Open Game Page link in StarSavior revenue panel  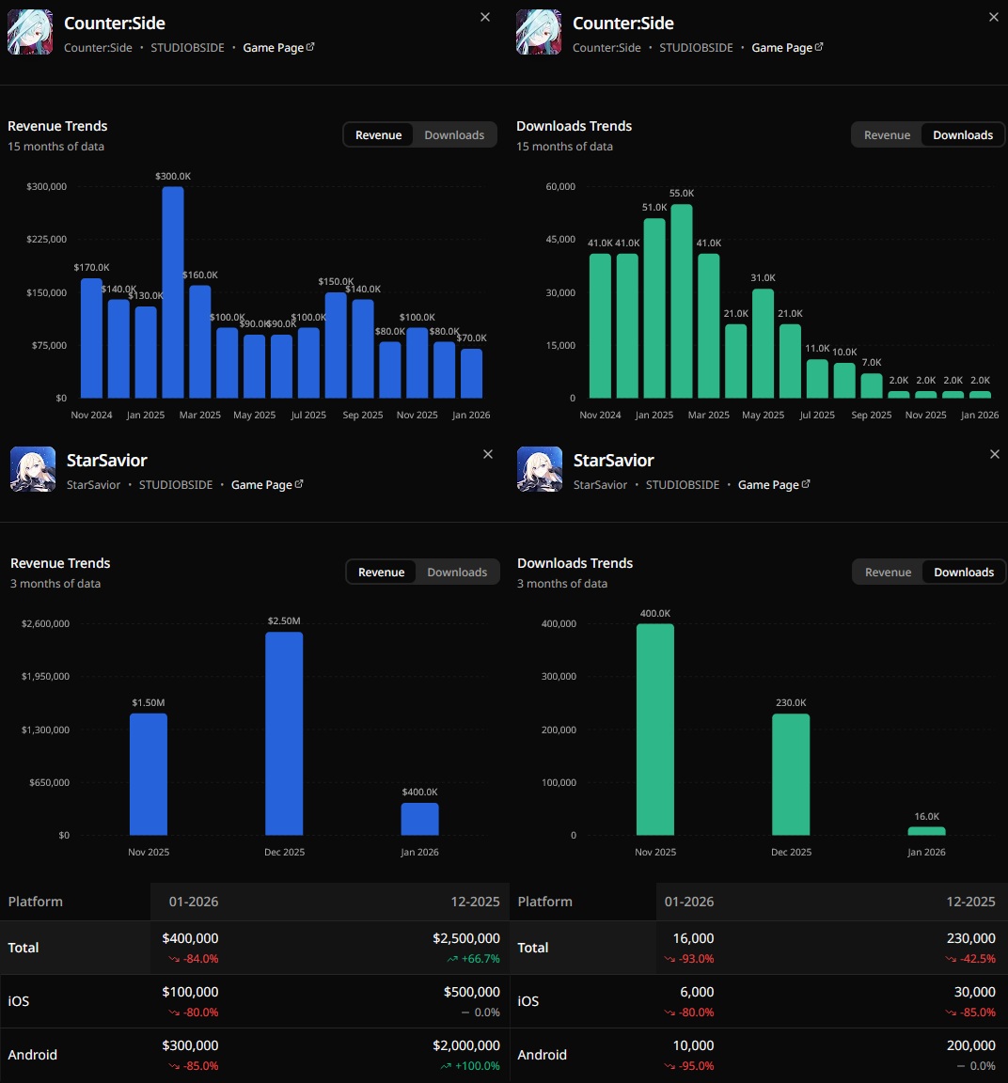click(x=267, y=485)
